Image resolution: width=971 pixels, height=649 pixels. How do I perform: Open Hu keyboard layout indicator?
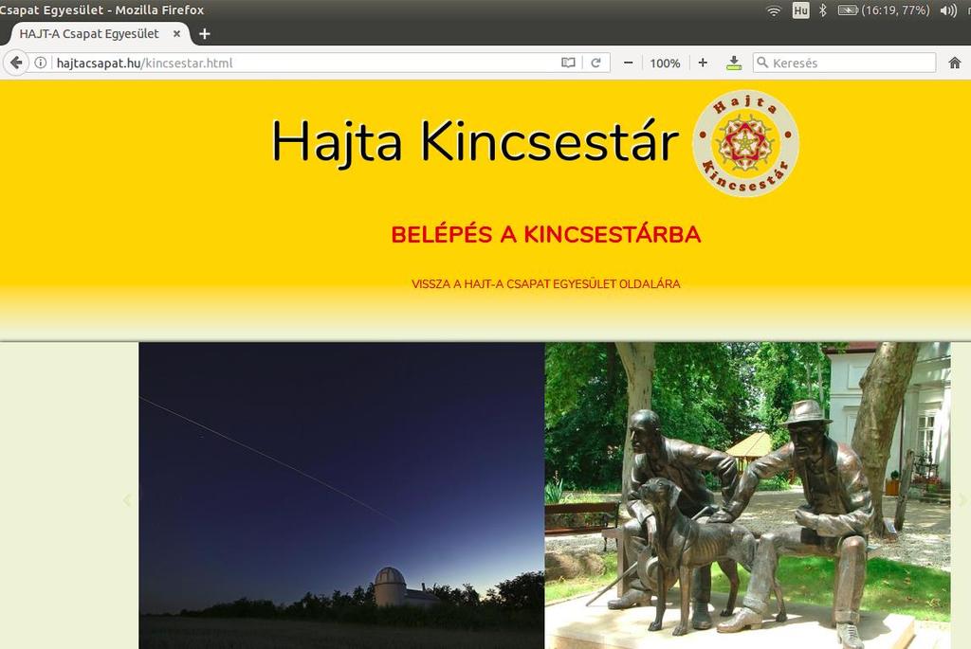[x=800, y=10]
